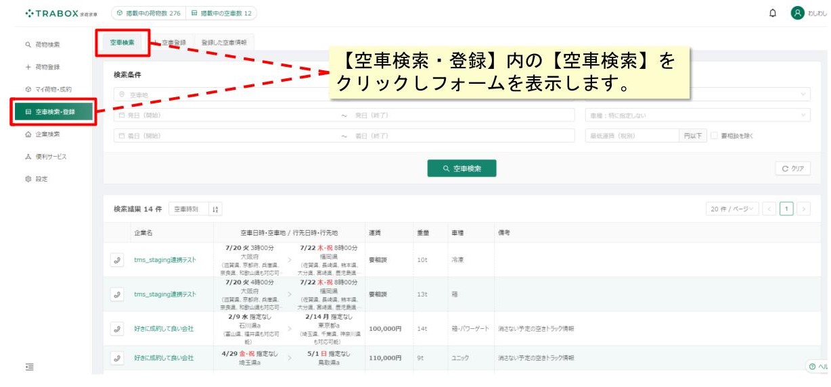Click the notification bell icon
The height and width of the screenshot is (387, 831).
pos(773,13)
